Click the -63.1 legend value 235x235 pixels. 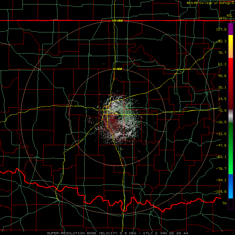tap(221, 157)
